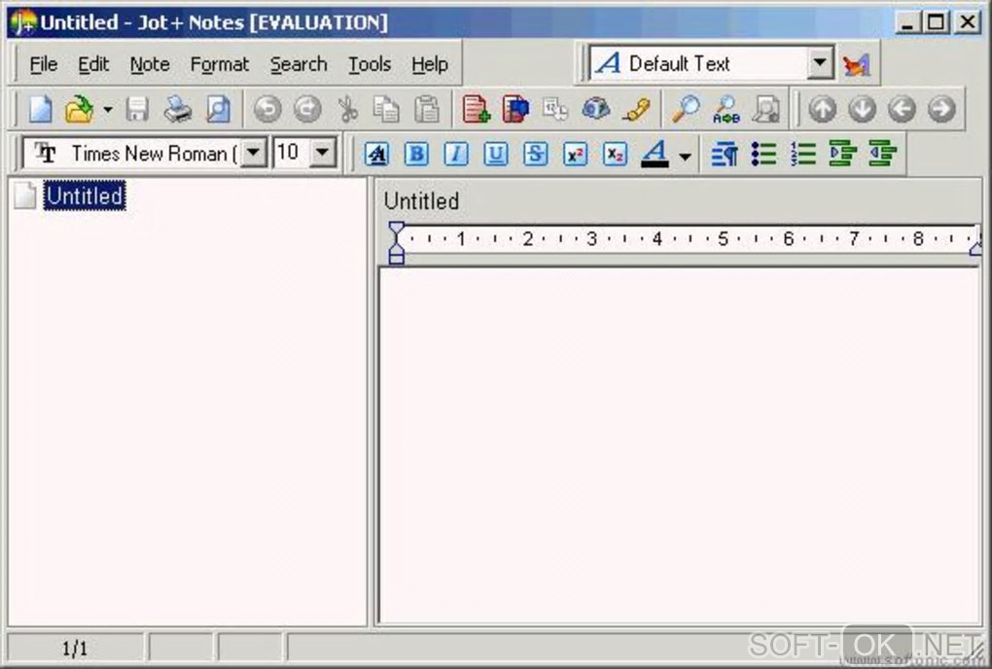Minimize the Jot+ Notes window

[906, 22]
